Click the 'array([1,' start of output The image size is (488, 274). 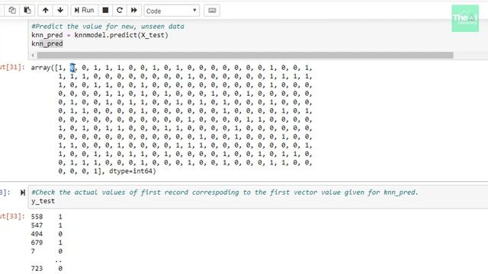[x=49, y=68]
